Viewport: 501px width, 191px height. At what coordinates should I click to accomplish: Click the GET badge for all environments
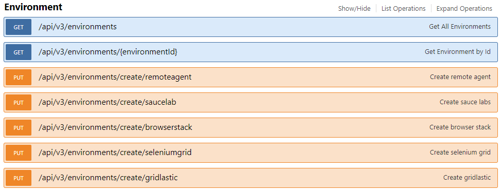click(19, 27)
